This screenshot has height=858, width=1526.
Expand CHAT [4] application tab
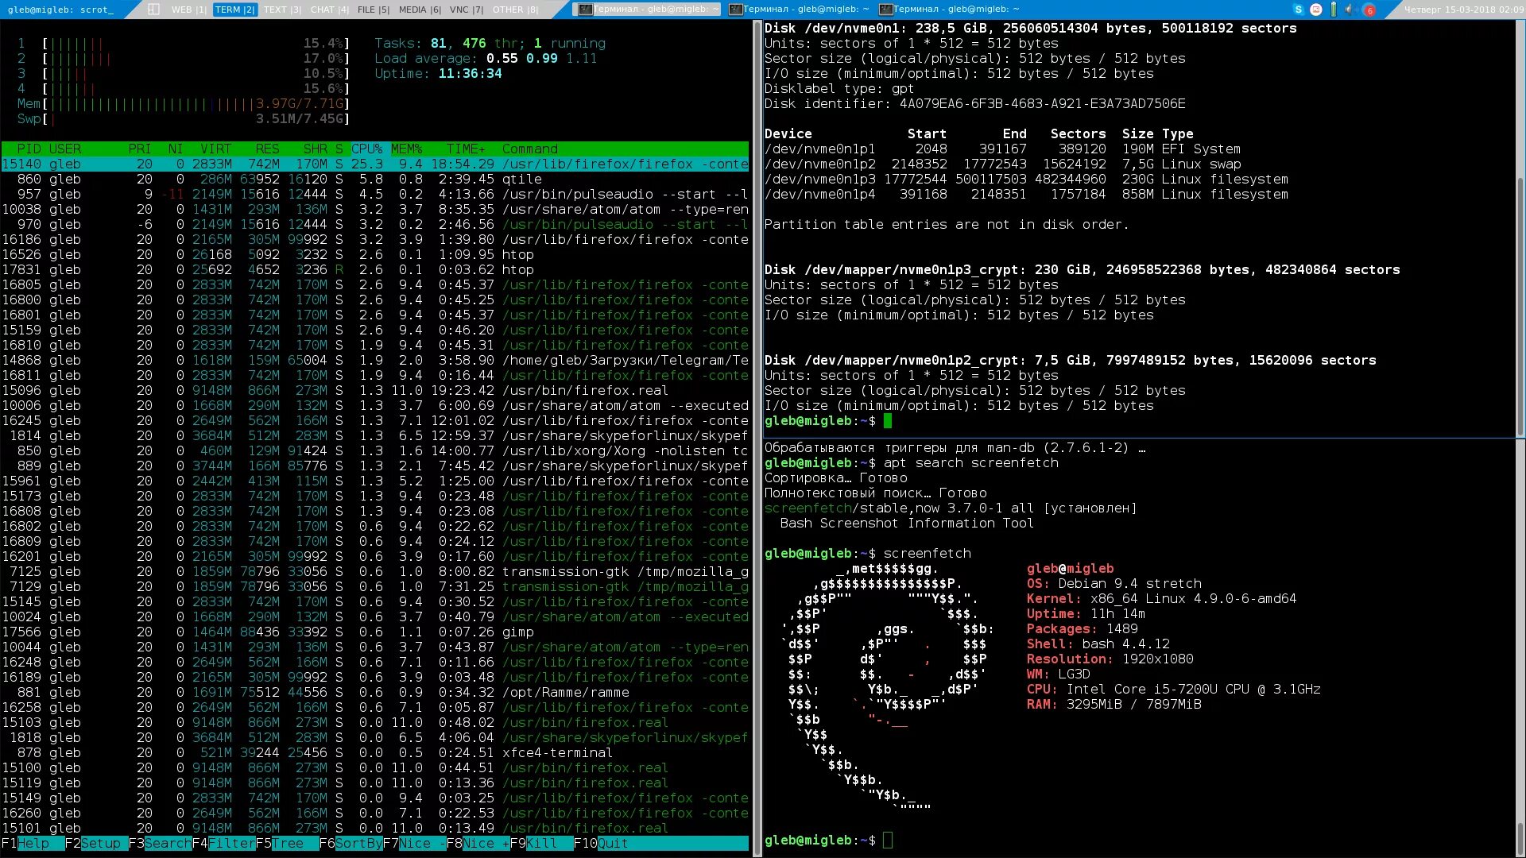tap(327, 9)
